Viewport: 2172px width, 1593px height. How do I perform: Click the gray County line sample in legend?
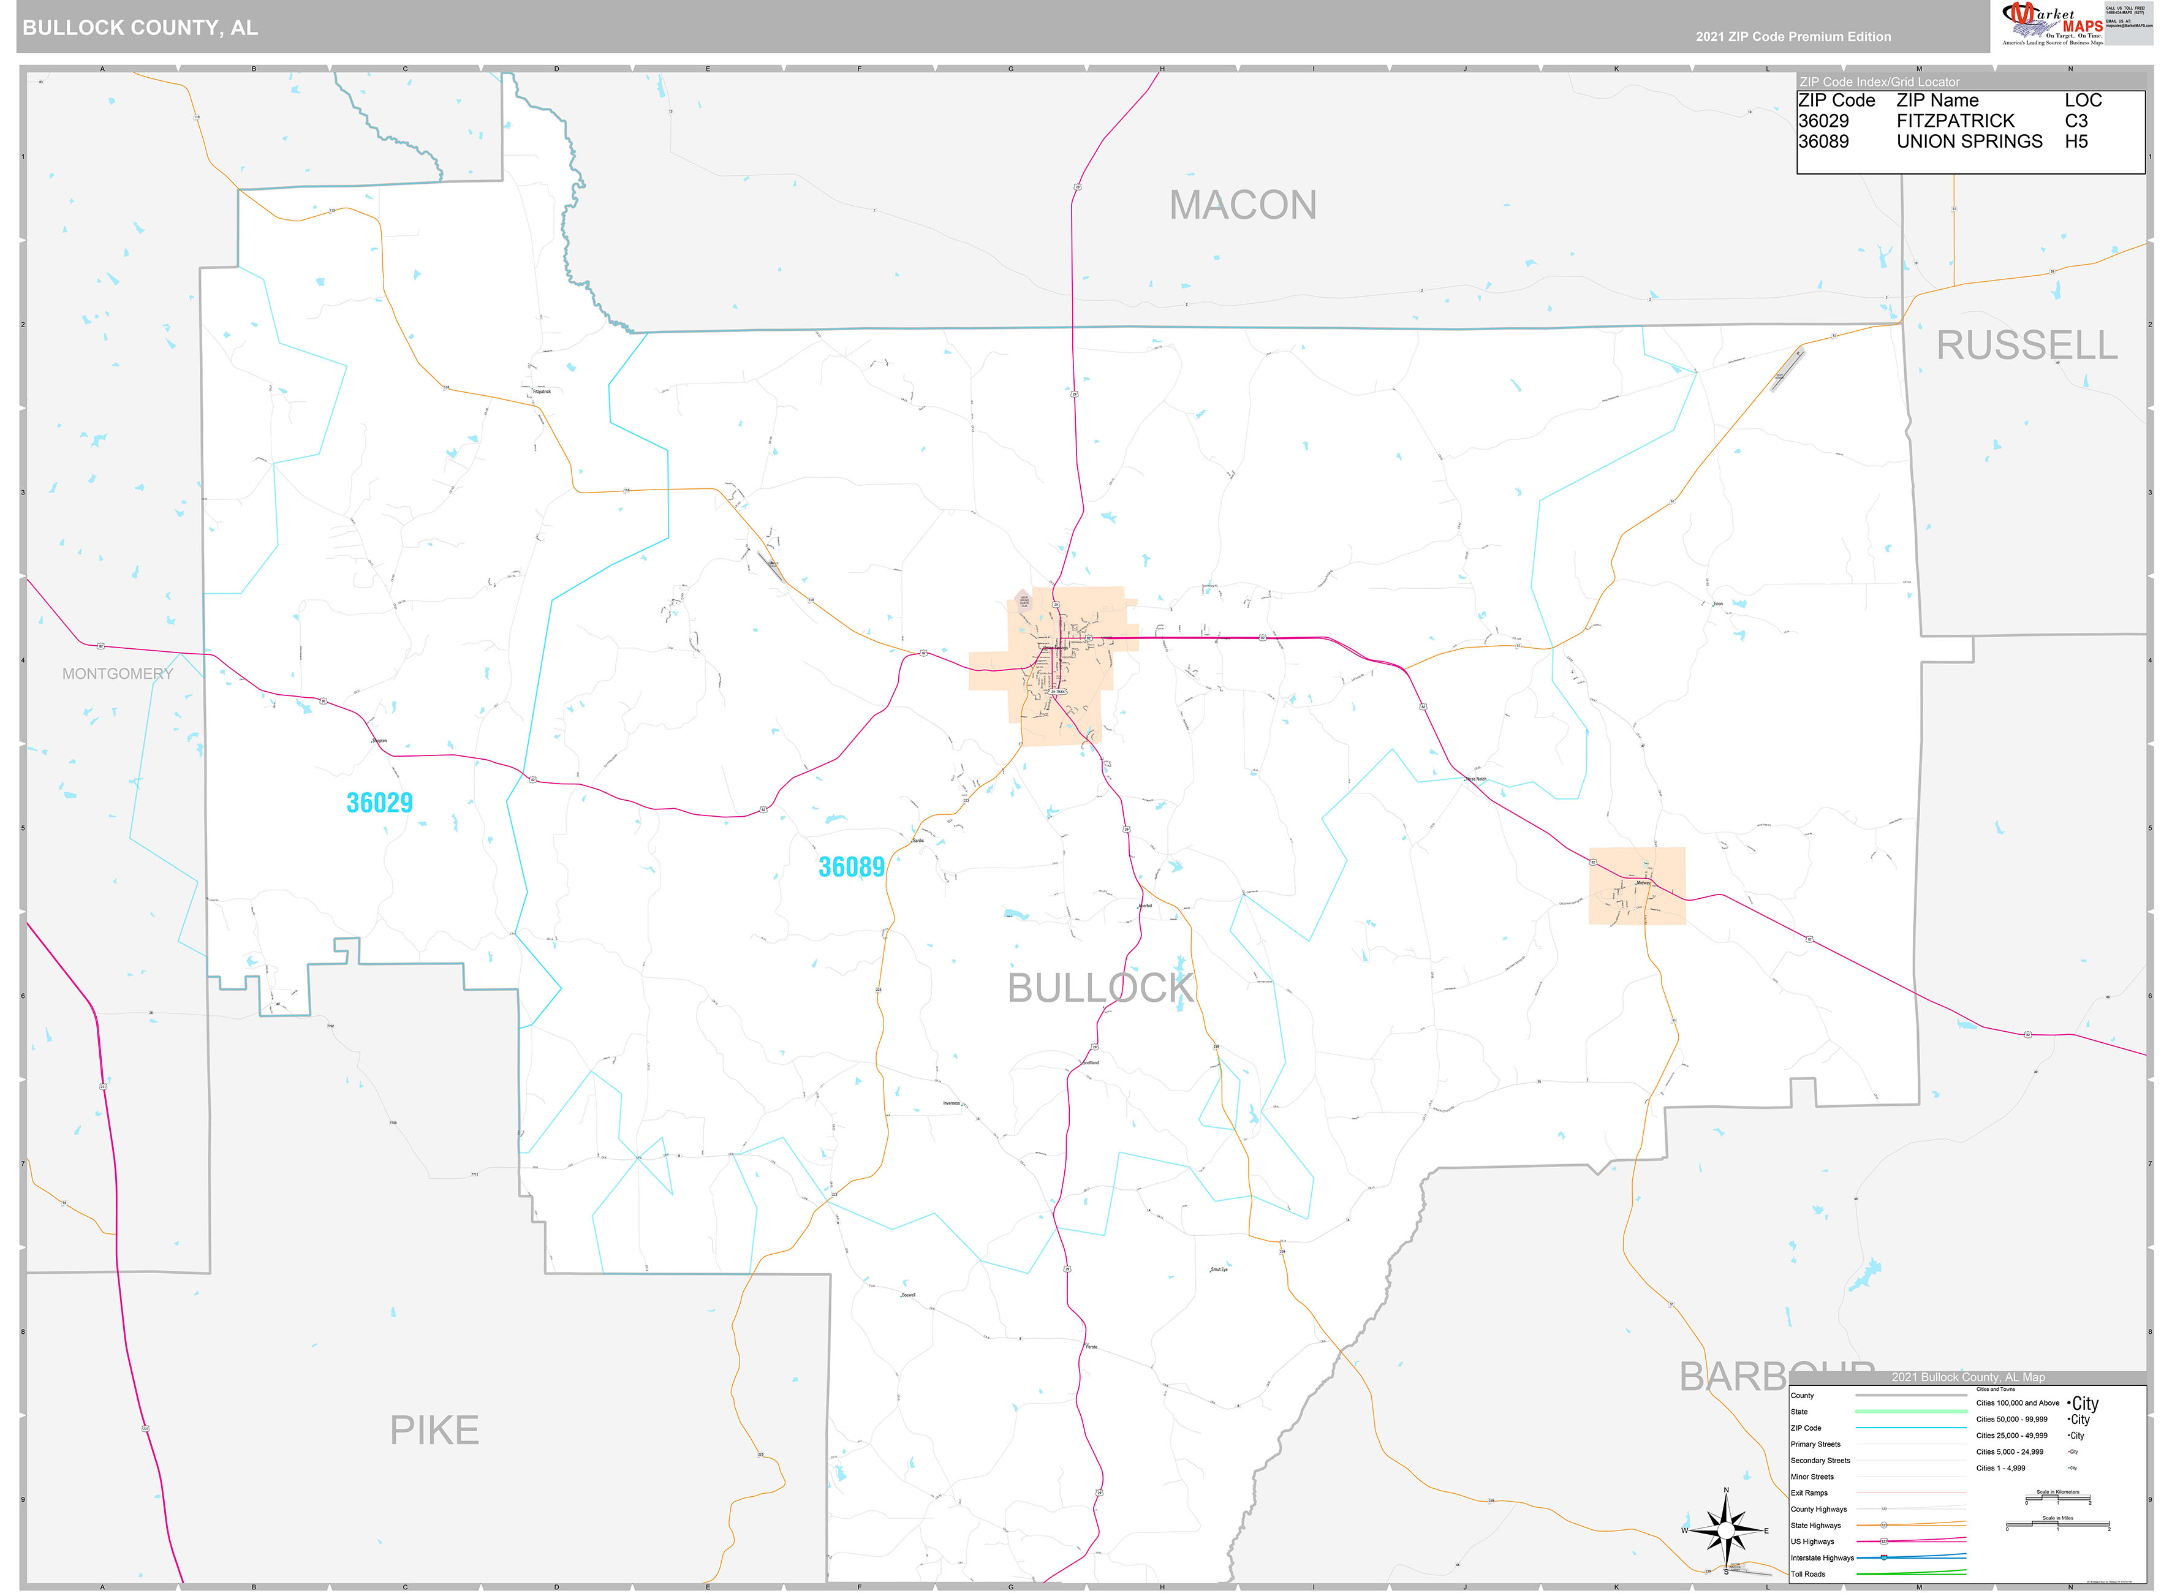tap(1911, 1395)
